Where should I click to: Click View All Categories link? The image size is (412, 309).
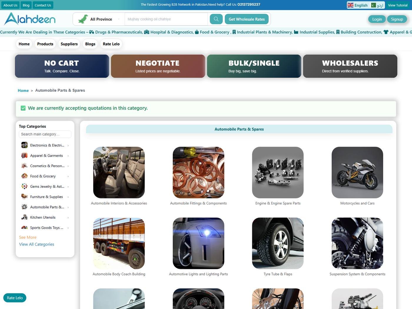click(x=36, y=244)
